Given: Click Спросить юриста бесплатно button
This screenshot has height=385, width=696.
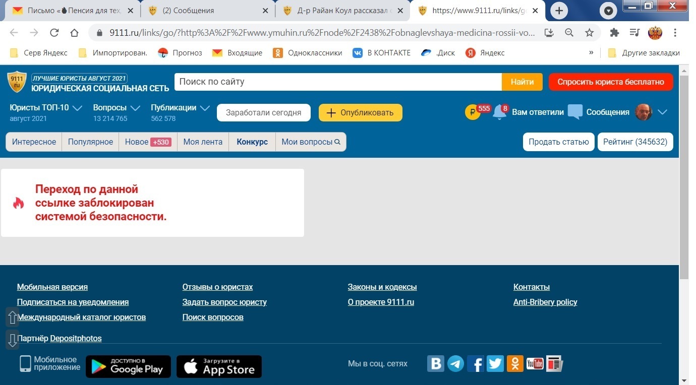Looking at the screenshot, I should 610,82.
